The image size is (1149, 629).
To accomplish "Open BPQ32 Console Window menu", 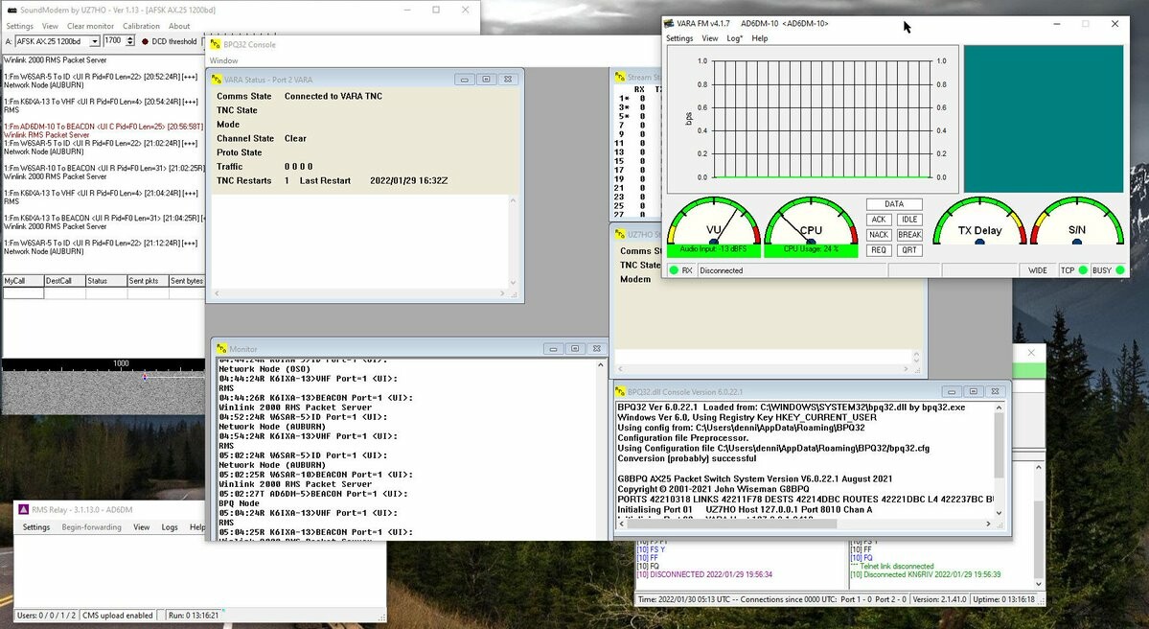I will [223, 60].
